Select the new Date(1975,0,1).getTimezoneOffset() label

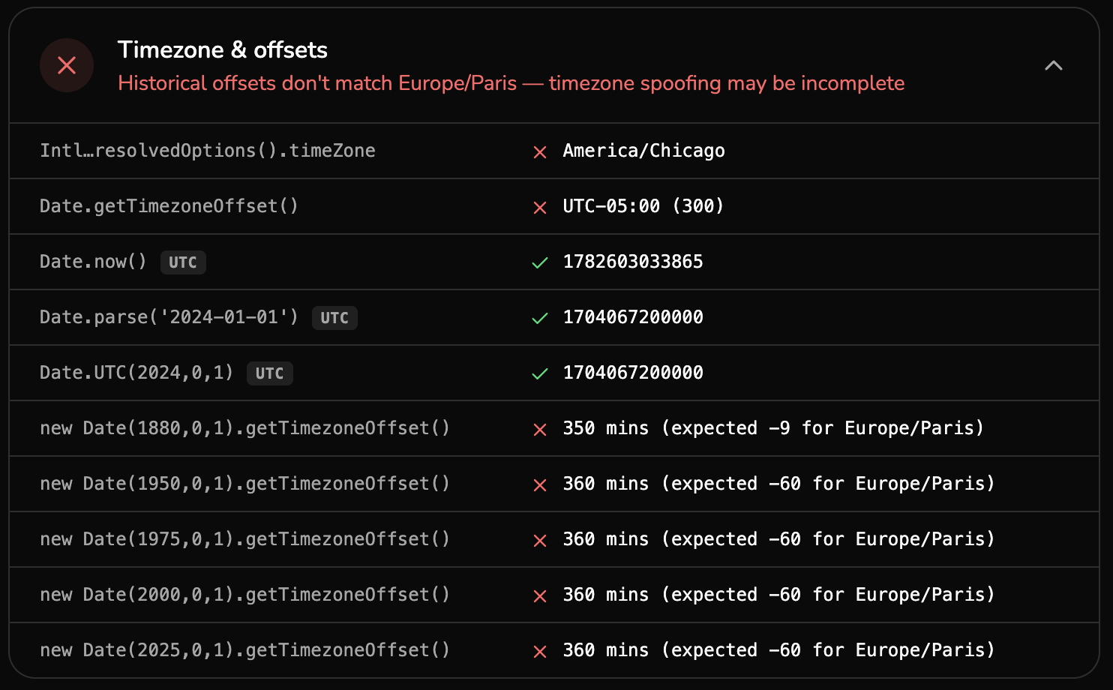coord(245,539)
